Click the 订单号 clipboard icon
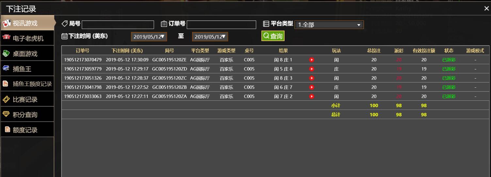This screenshot has height=177, width=491. point(164,23)
